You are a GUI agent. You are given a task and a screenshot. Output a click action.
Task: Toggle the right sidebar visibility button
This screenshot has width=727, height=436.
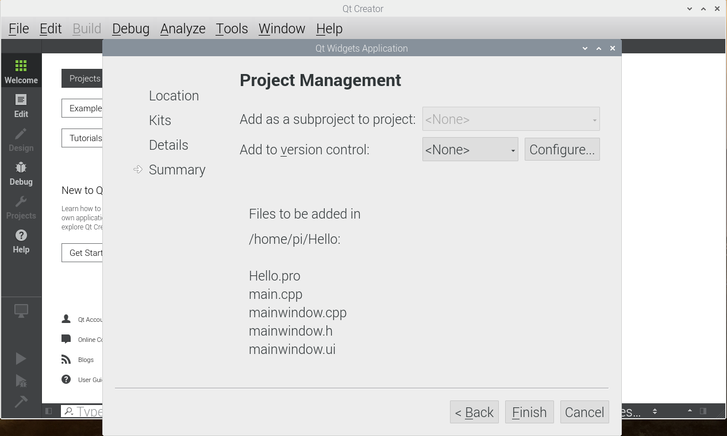pyautogui.click(x=703, y=411)
